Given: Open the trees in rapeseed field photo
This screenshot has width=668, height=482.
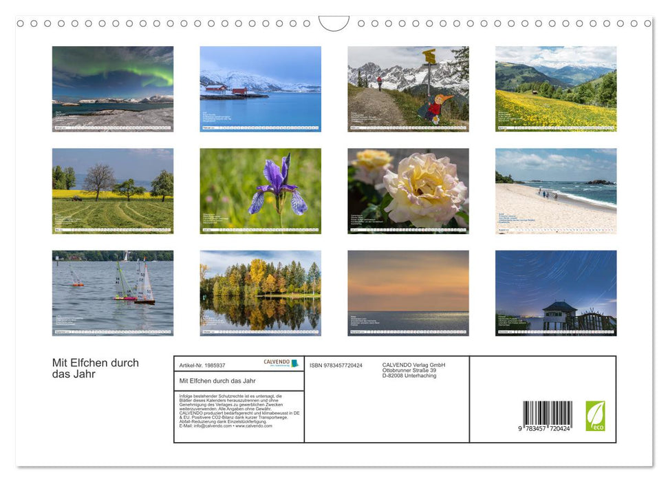Looking at the screenshot, I should pos(113,191).
